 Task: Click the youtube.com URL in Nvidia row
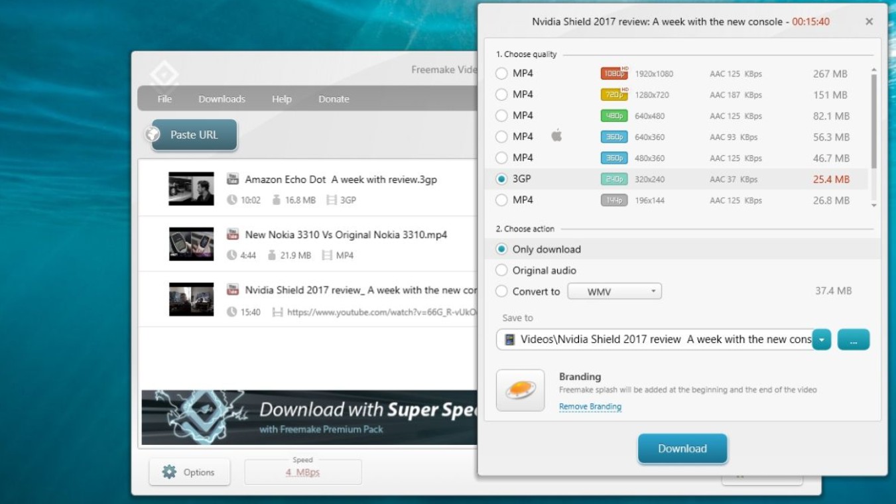(x=382, y=312)
